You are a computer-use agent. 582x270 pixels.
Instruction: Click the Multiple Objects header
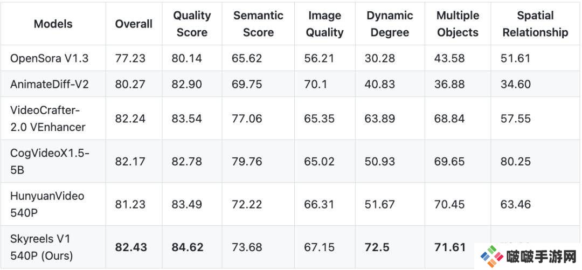click(x=458, y=24)
